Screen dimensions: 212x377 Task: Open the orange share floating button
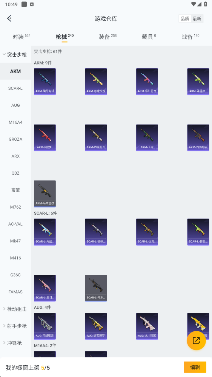point(197,340)
